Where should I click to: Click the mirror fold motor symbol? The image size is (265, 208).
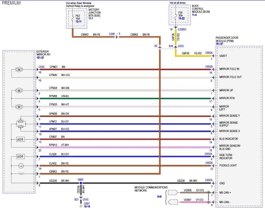click(19, 70)
